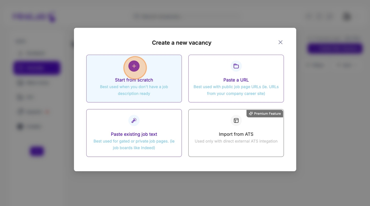Click the blurred user avatar in the top bar
The width and height of the screenshot is (370, 206).
[347, 16]
